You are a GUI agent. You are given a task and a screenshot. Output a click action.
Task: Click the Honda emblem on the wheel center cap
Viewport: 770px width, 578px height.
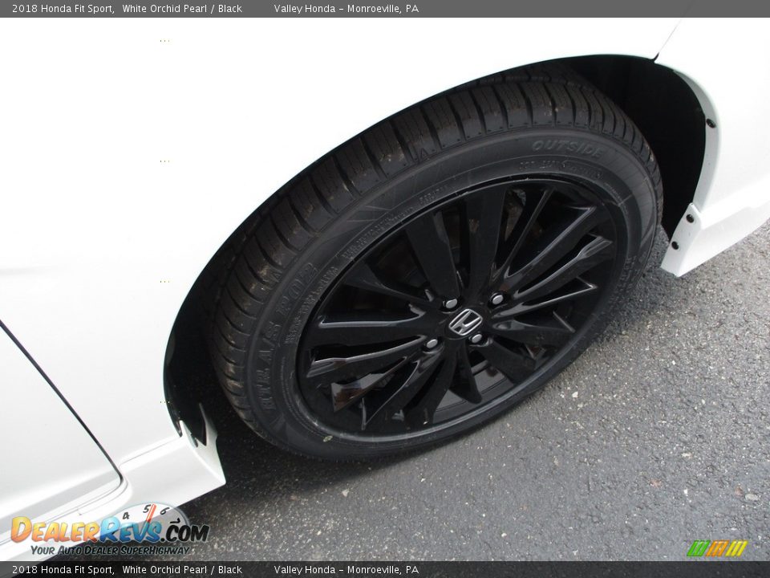(464, 322)
